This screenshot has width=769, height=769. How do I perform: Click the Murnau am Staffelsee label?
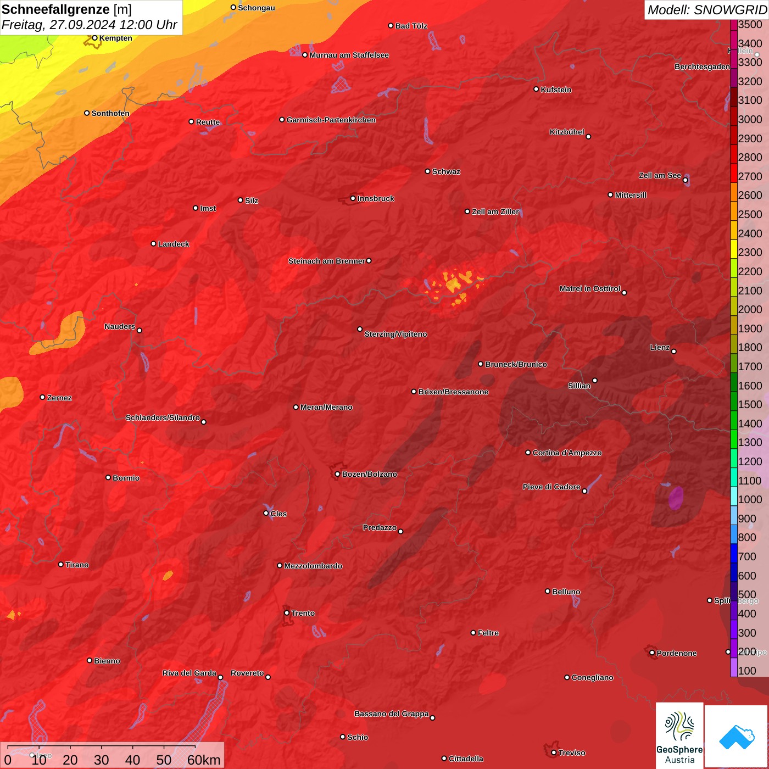[x=349, y=55]
